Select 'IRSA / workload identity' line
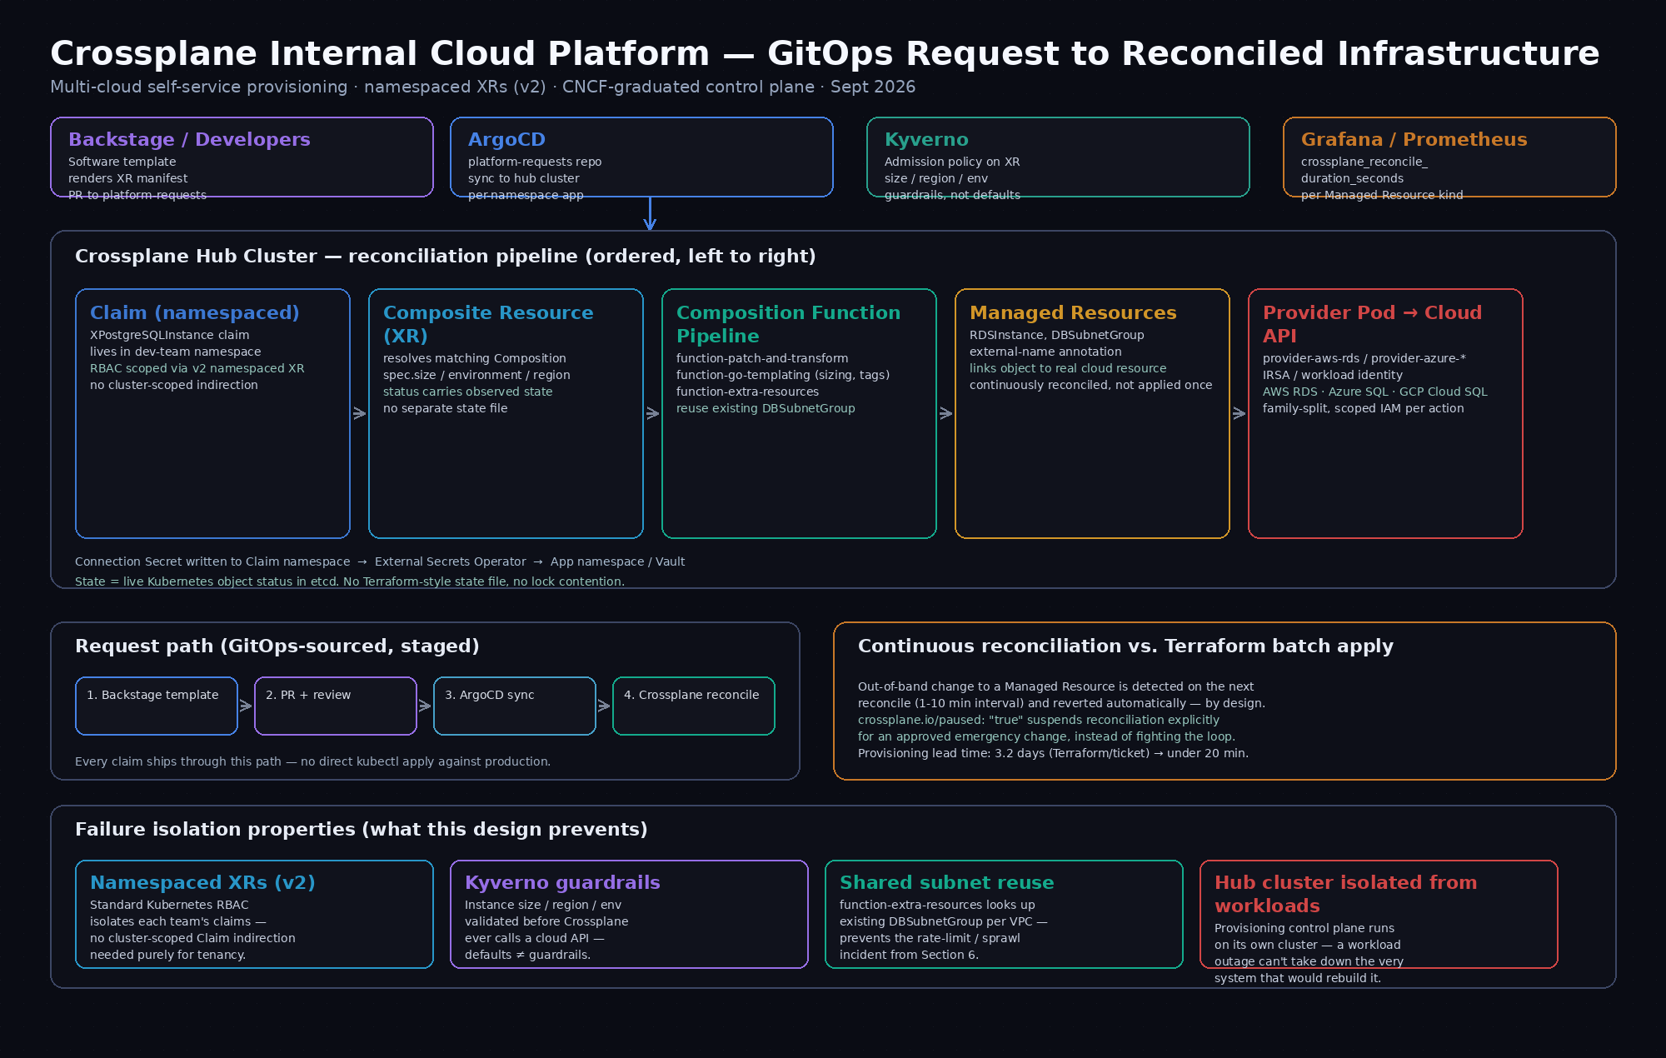 point(1333,375)
